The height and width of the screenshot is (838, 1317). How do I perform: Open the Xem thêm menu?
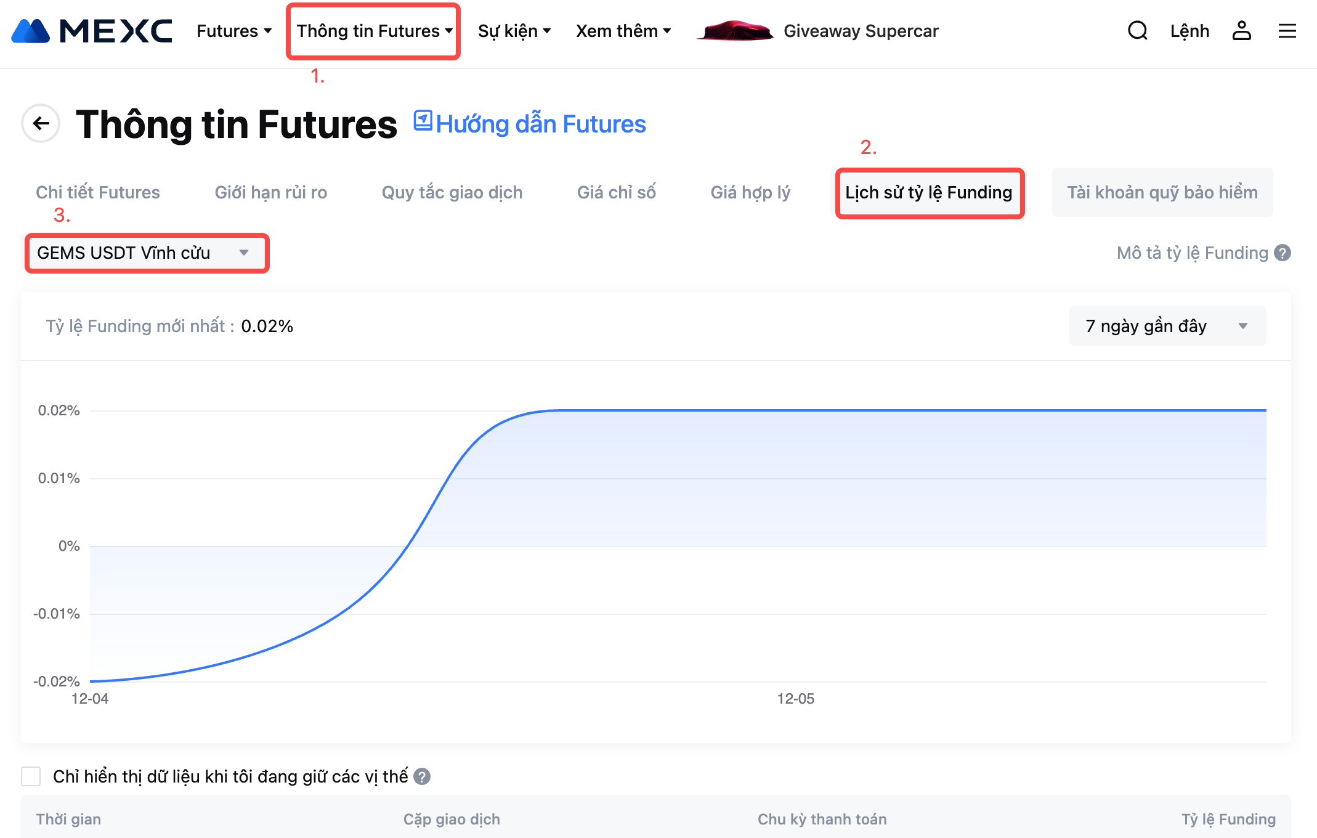(x=623, y=31)
